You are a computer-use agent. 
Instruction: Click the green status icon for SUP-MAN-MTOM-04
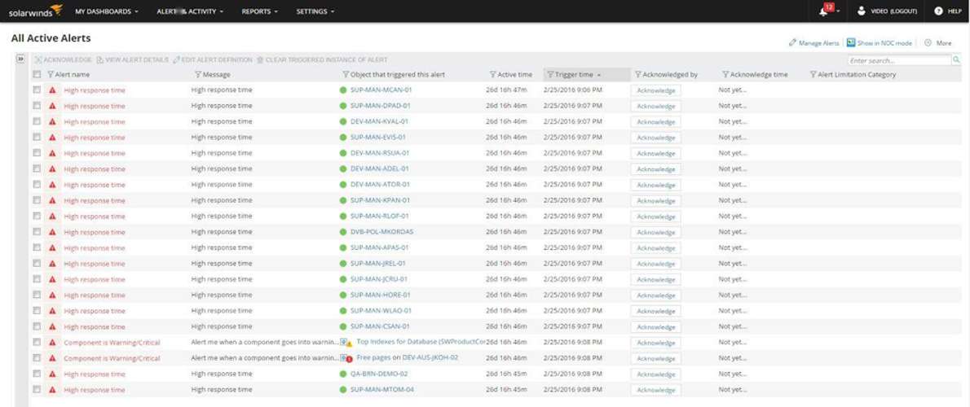343,390
